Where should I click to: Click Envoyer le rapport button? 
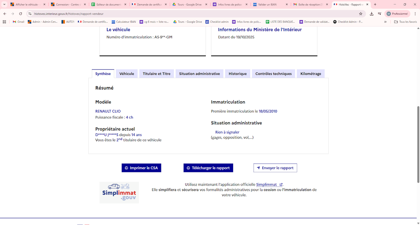[275, 168]
